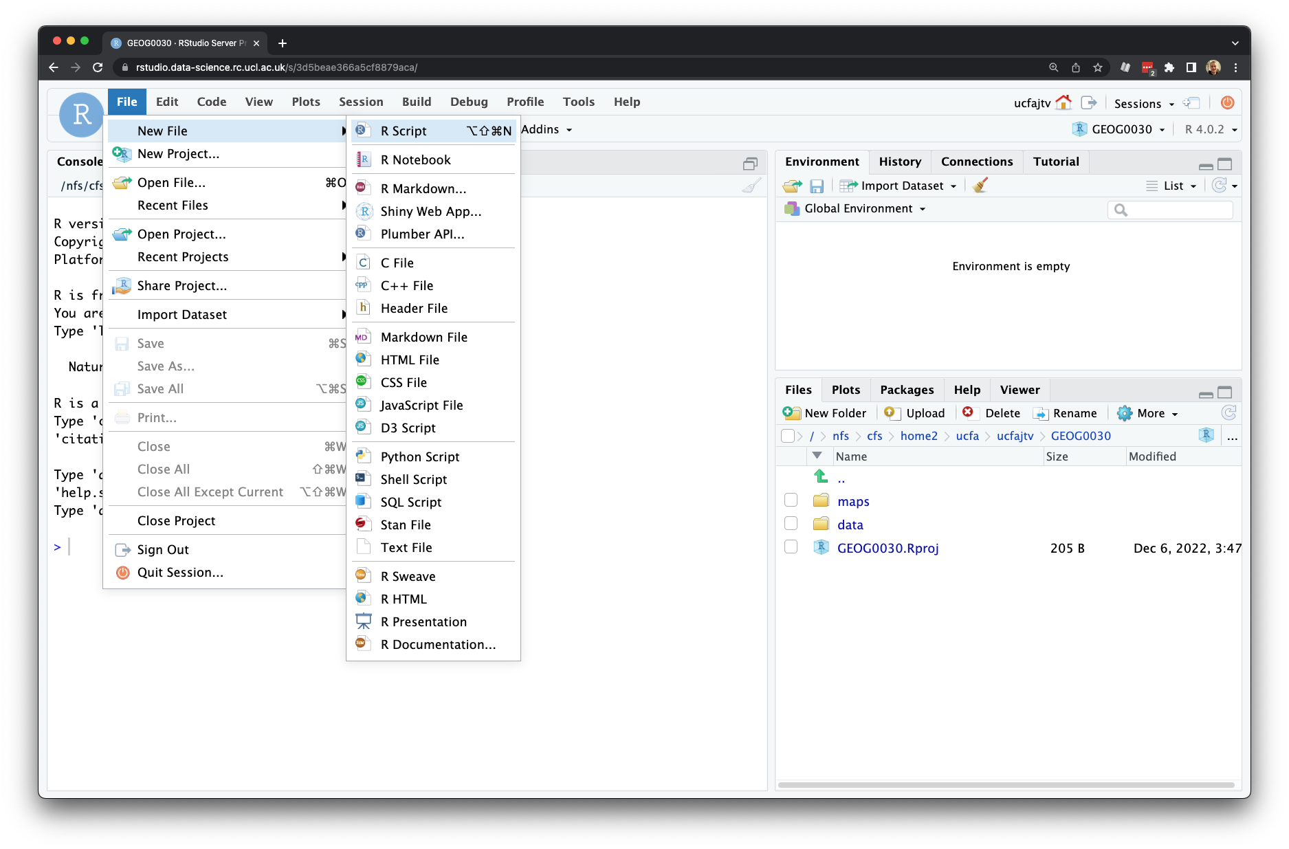
Task: Tick the checkbox for the maps folder
Action: coord(791,500)
